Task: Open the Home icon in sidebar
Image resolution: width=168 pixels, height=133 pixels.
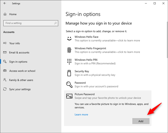Action: click(x=5, y=14)
